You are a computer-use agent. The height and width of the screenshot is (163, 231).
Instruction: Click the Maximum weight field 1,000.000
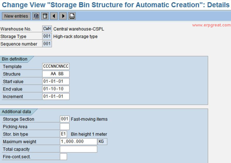pos(78,141)
